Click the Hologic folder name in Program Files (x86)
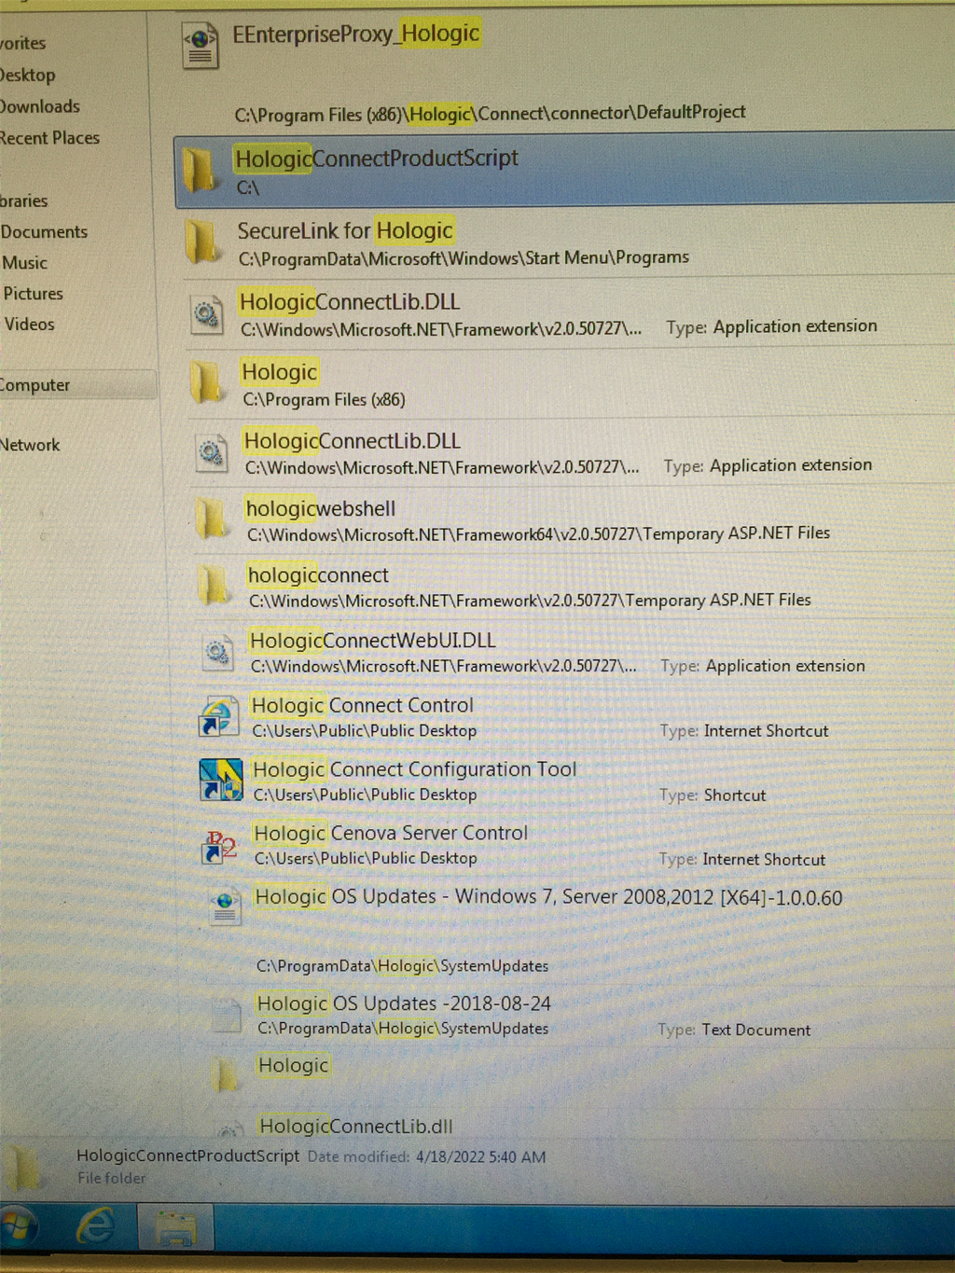Image resolution: width=955 pixels, height=1273 pixels. [x=280, y=372]
